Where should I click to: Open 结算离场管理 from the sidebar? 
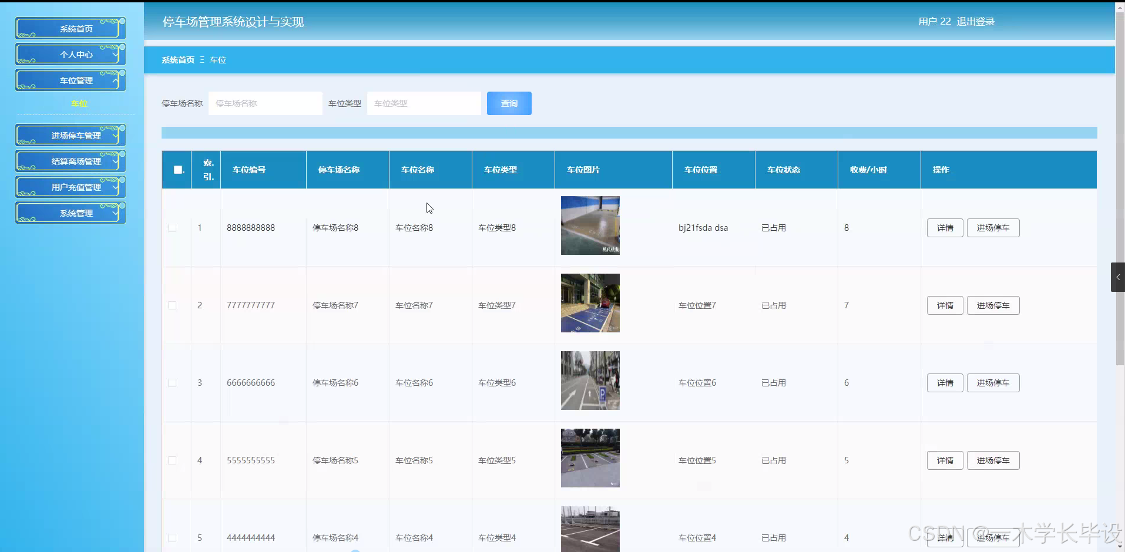coord(70,161)
